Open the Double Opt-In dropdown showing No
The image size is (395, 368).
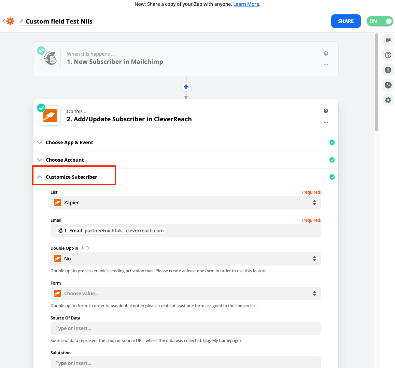click(x=186, y=259)
